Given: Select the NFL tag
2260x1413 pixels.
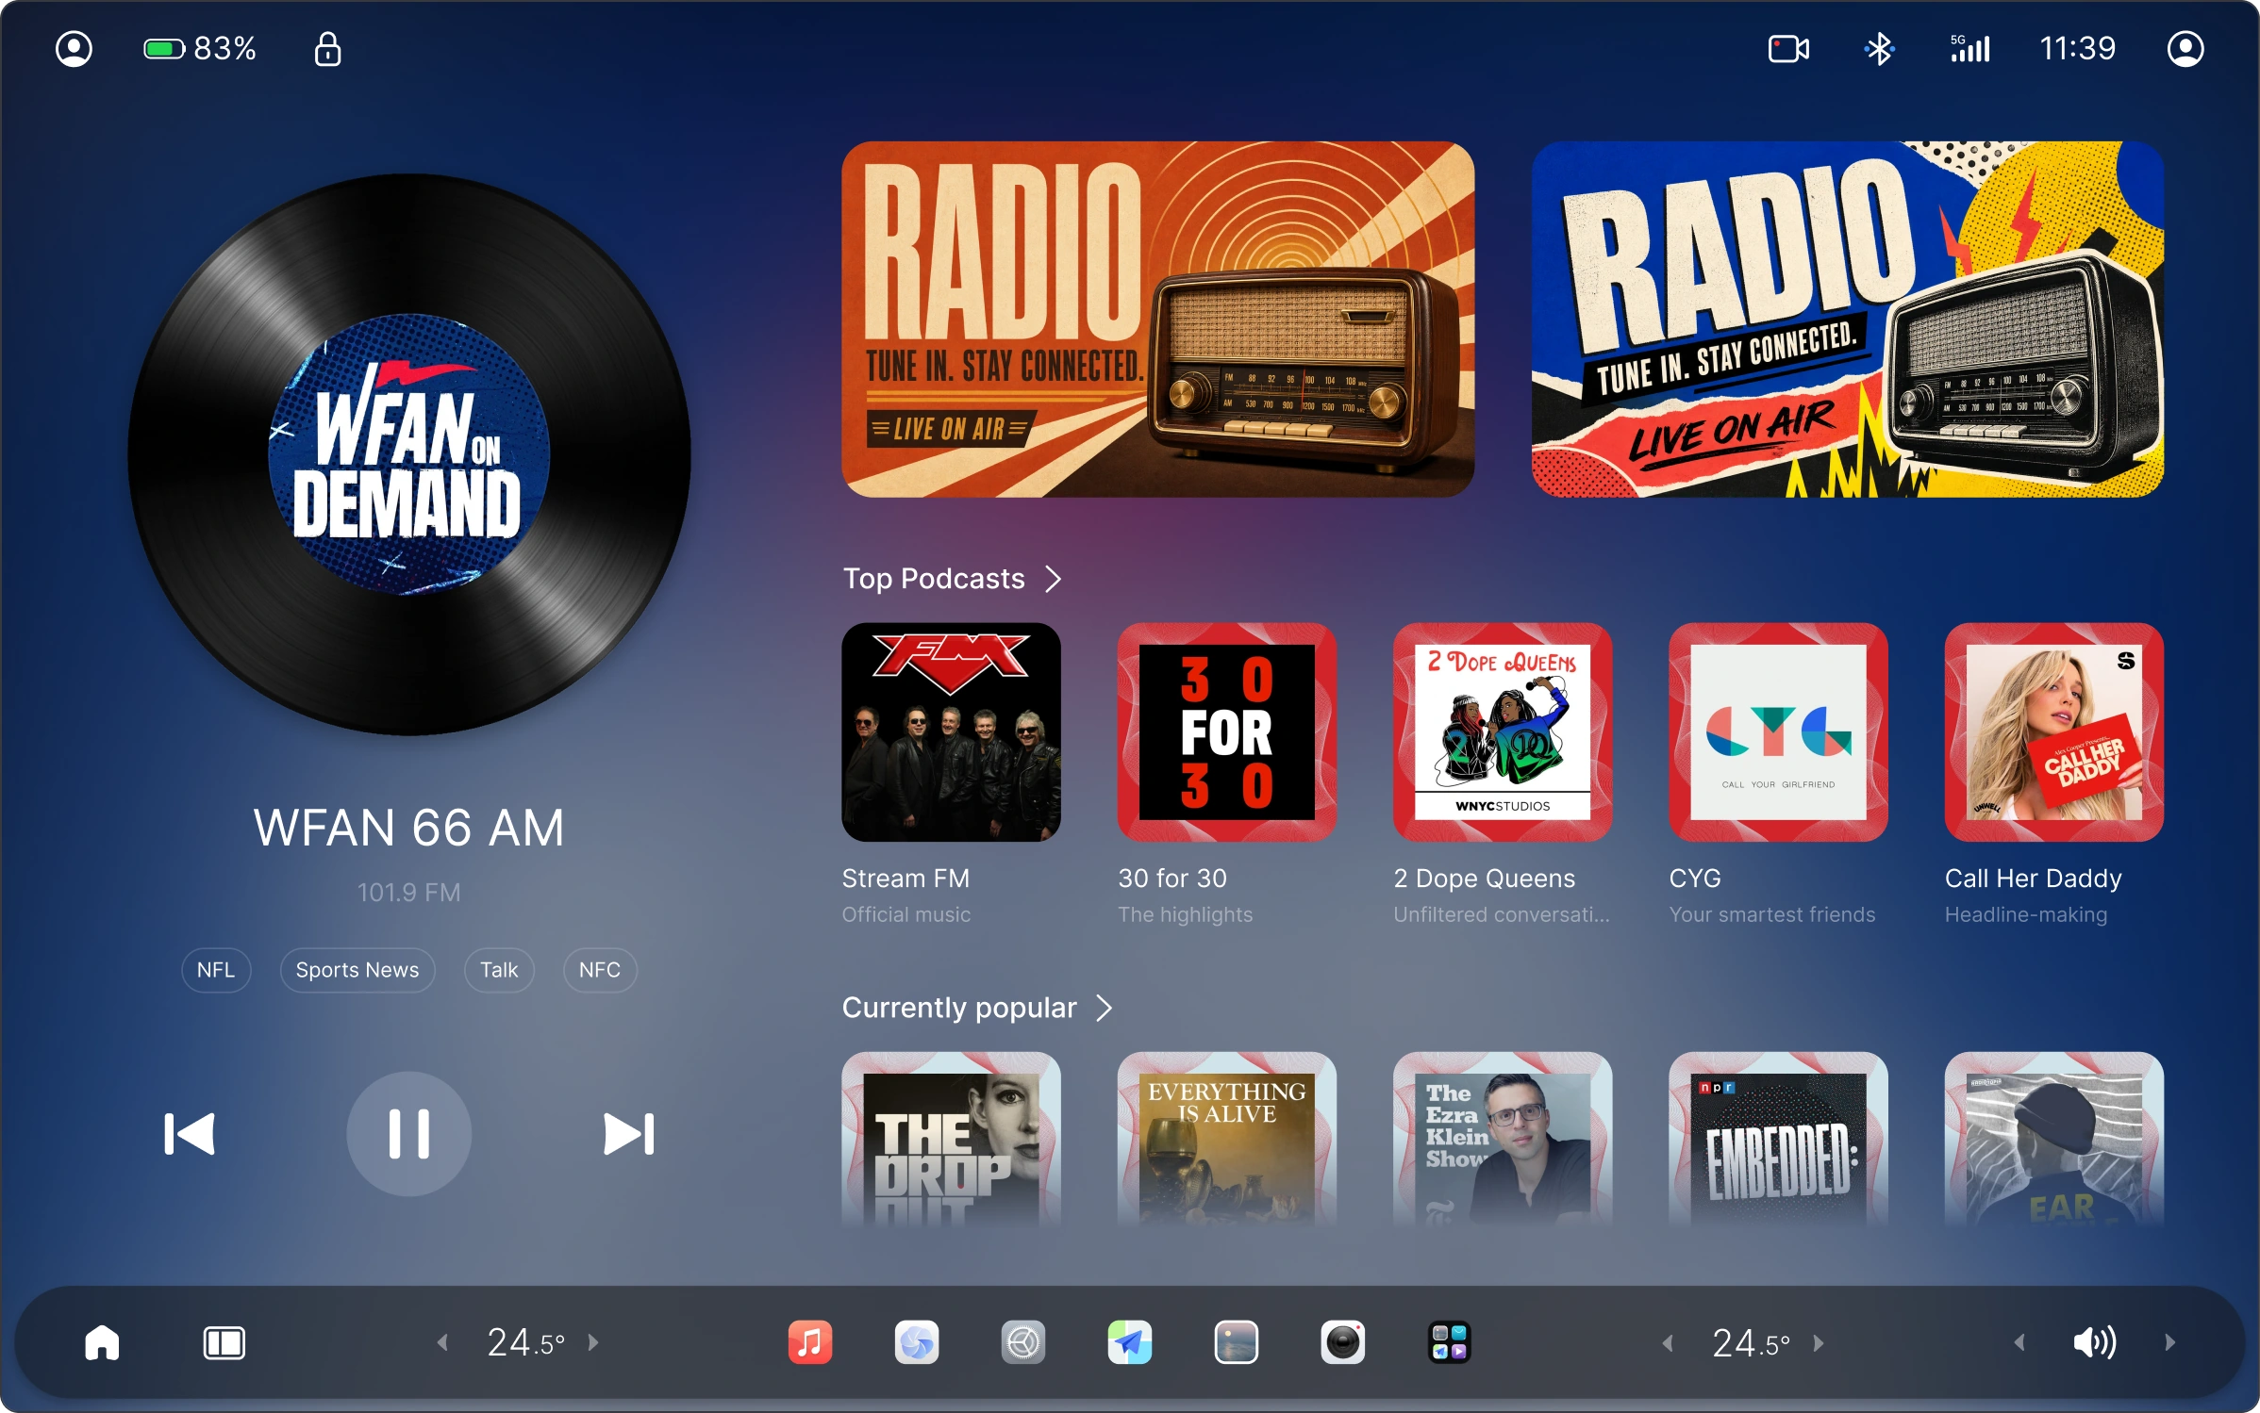Looking at the screenshot, I should [x=216, y=970].
